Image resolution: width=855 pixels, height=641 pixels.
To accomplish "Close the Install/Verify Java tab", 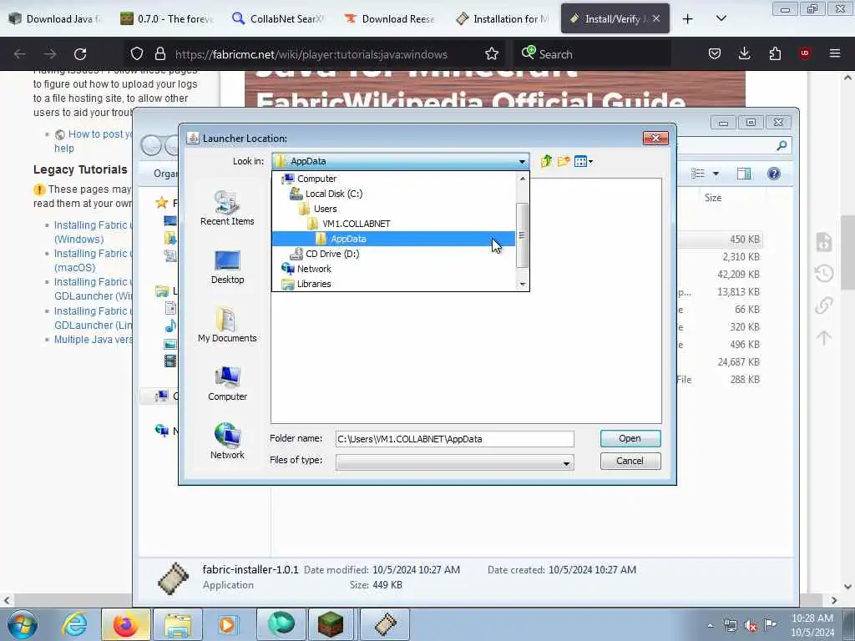I will tap(656, 18).
